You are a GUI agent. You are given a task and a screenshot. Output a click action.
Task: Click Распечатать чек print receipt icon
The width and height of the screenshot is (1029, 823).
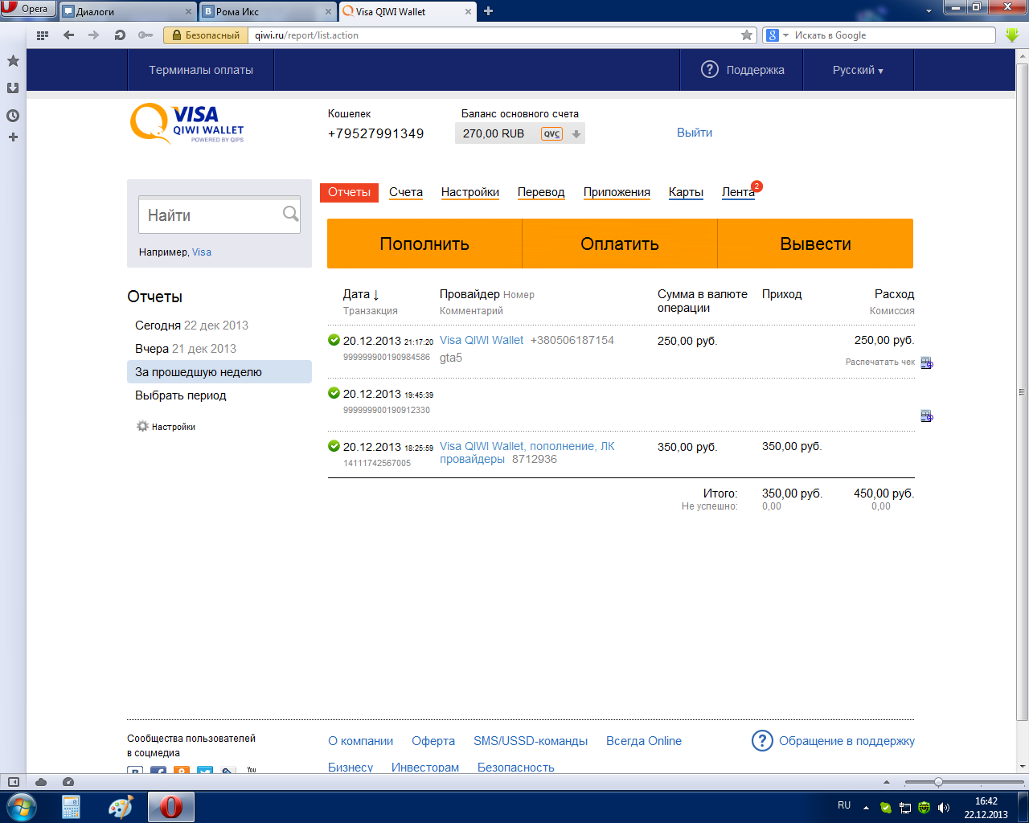[926, 362]
